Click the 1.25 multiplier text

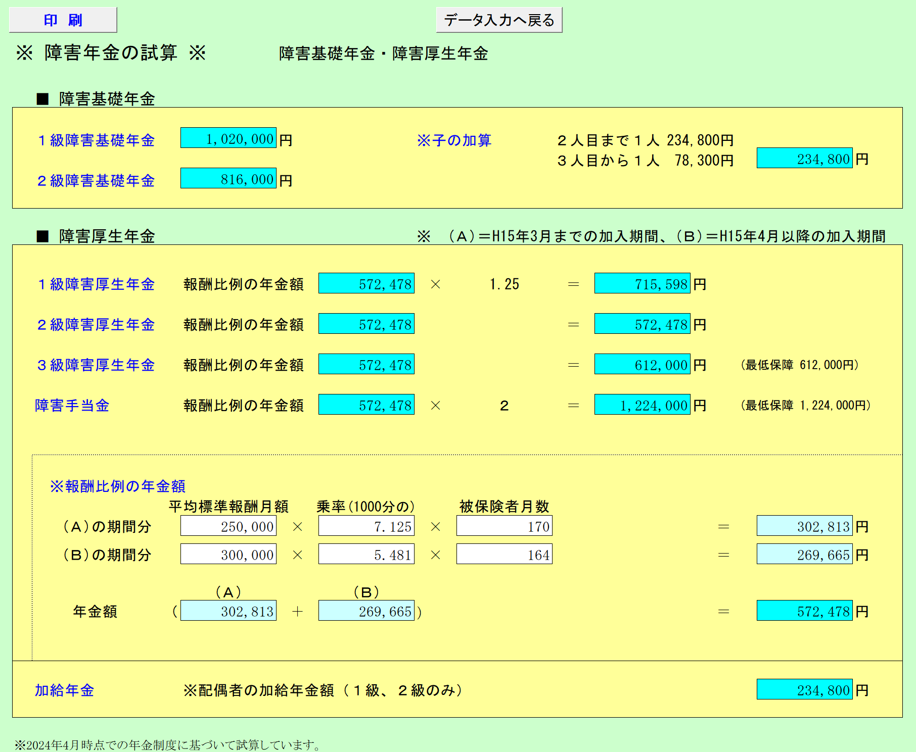pos(504,284)
